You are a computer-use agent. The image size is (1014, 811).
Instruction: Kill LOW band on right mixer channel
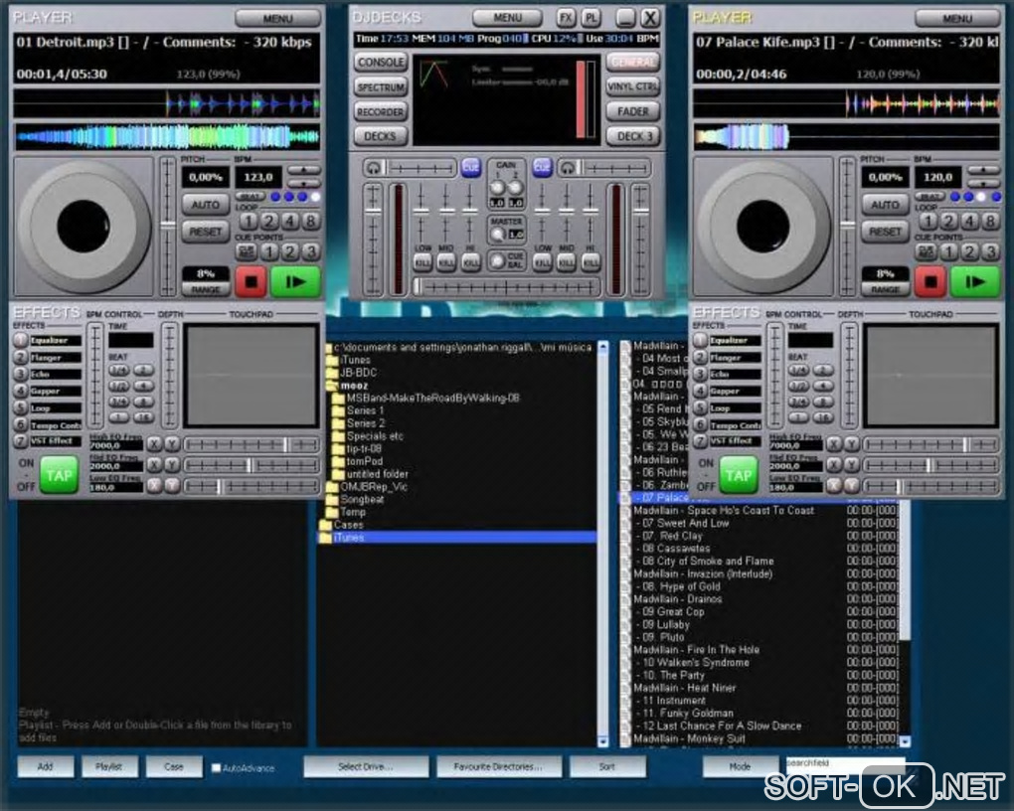(543, 262)
